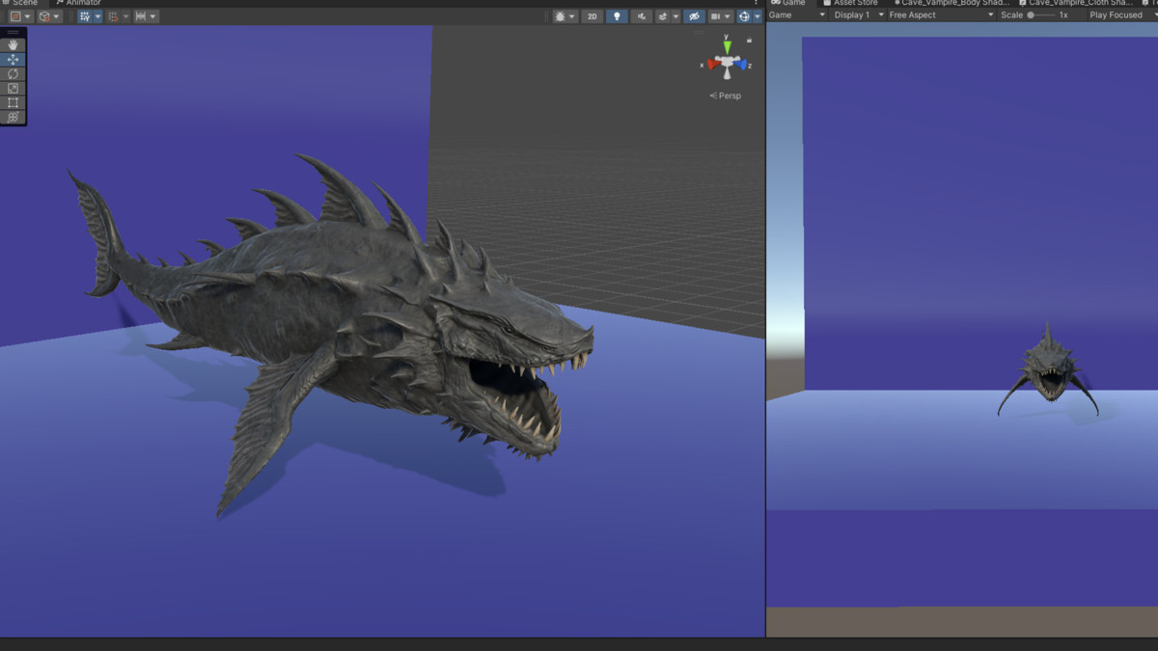Click Play Focused in the Game view toolbar

pyautogui.click(x=1115, y=14)
